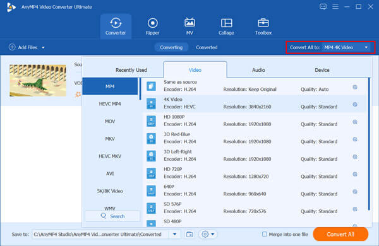Click the 640P format icon
Screen dimensions: 379x246
(151, 190)
